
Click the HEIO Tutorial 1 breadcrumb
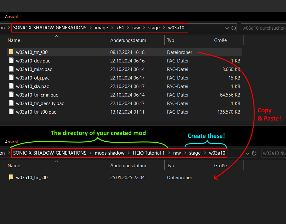coord(149,153)
